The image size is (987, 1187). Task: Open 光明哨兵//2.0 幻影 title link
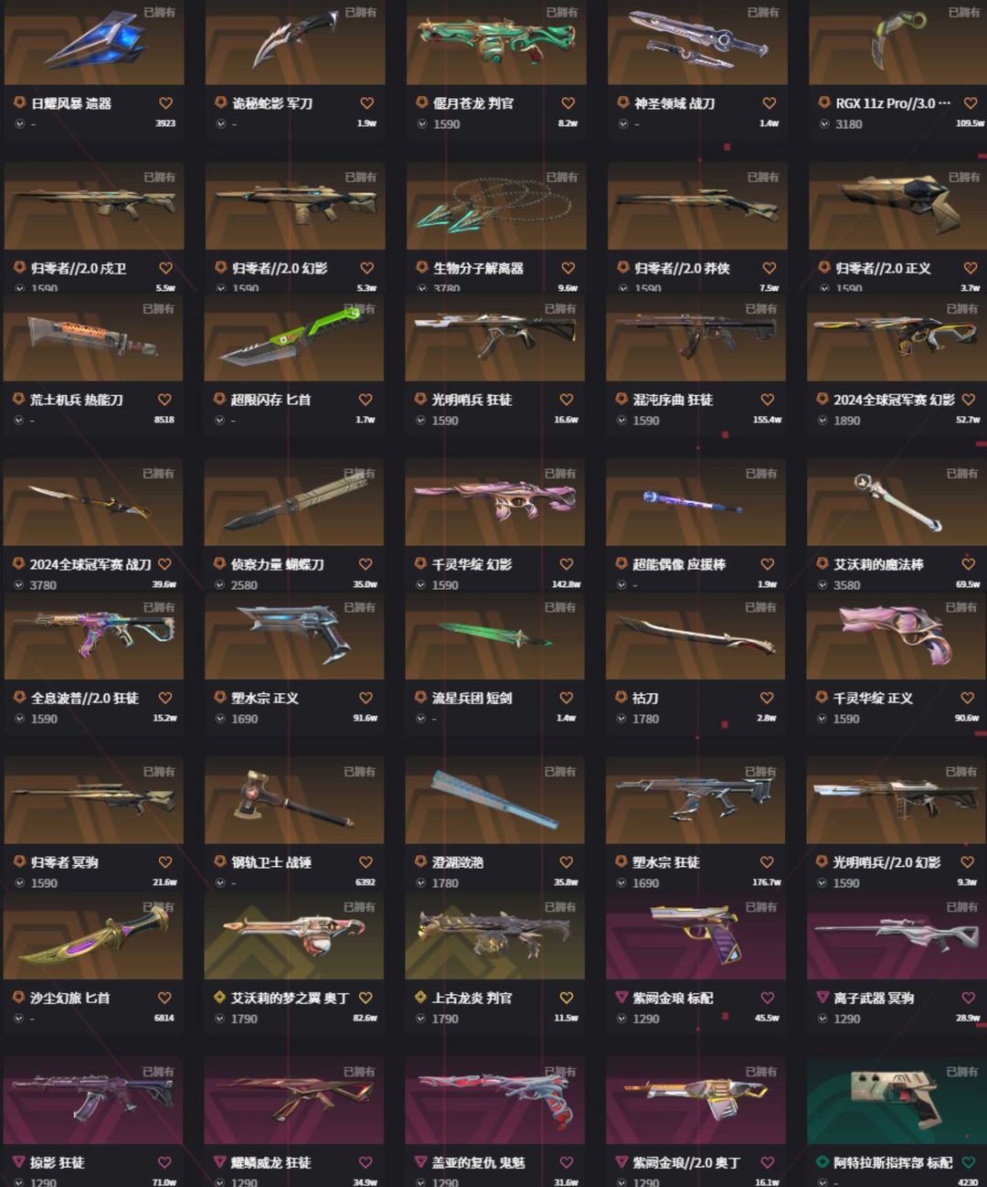tap(887, 862)
